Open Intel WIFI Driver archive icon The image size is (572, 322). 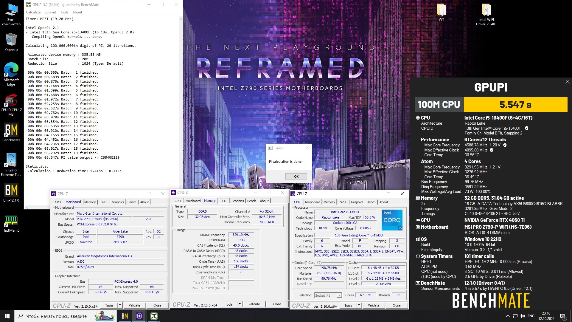[x=486, y=15]
